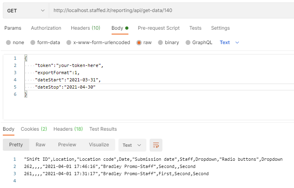Click response row starting with 261
294x188 pixels.
(x=116, y=174)
